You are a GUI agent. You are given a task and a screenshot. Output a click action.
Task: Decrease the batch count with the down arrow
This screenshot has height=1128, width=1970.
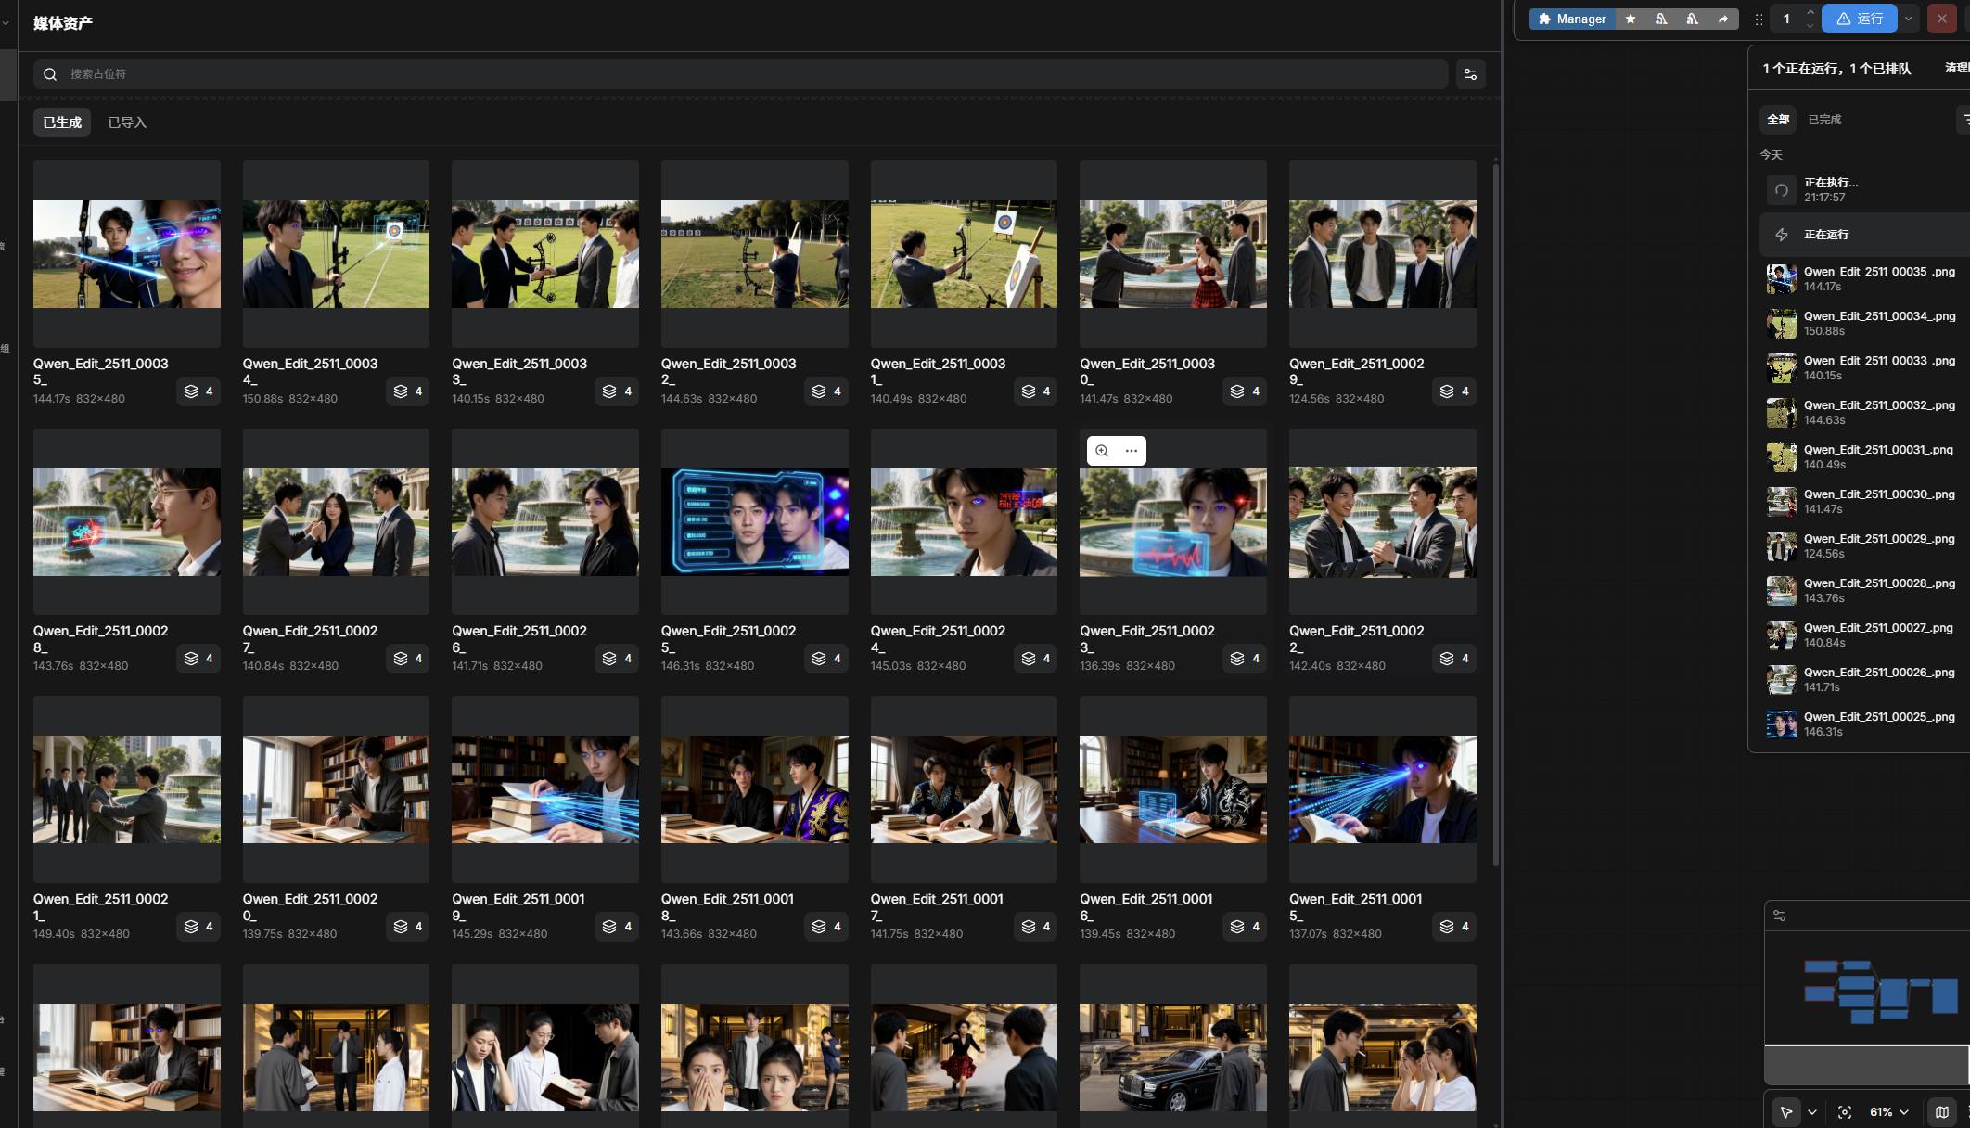pyautogui.click(x=1810, y=26)
